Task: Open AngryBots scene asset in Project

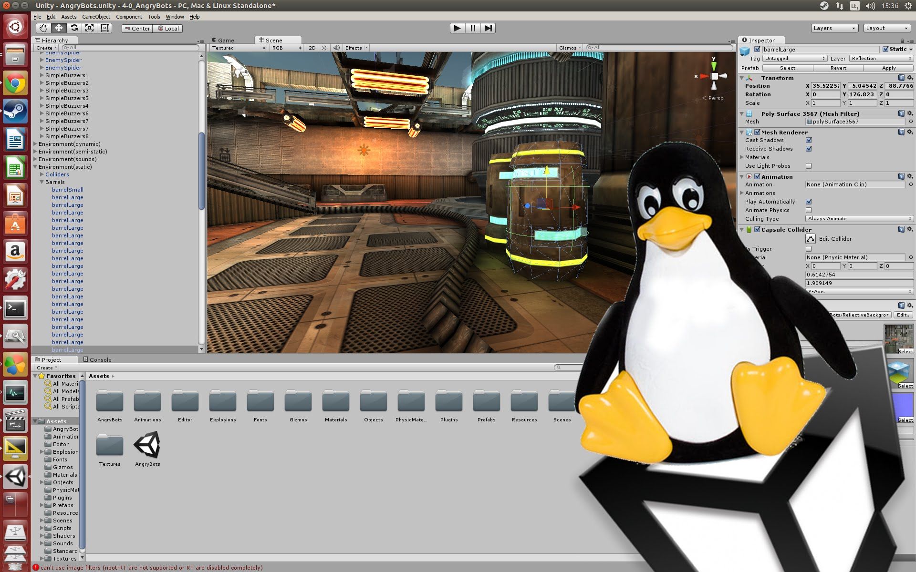Action: click(147, 449)
